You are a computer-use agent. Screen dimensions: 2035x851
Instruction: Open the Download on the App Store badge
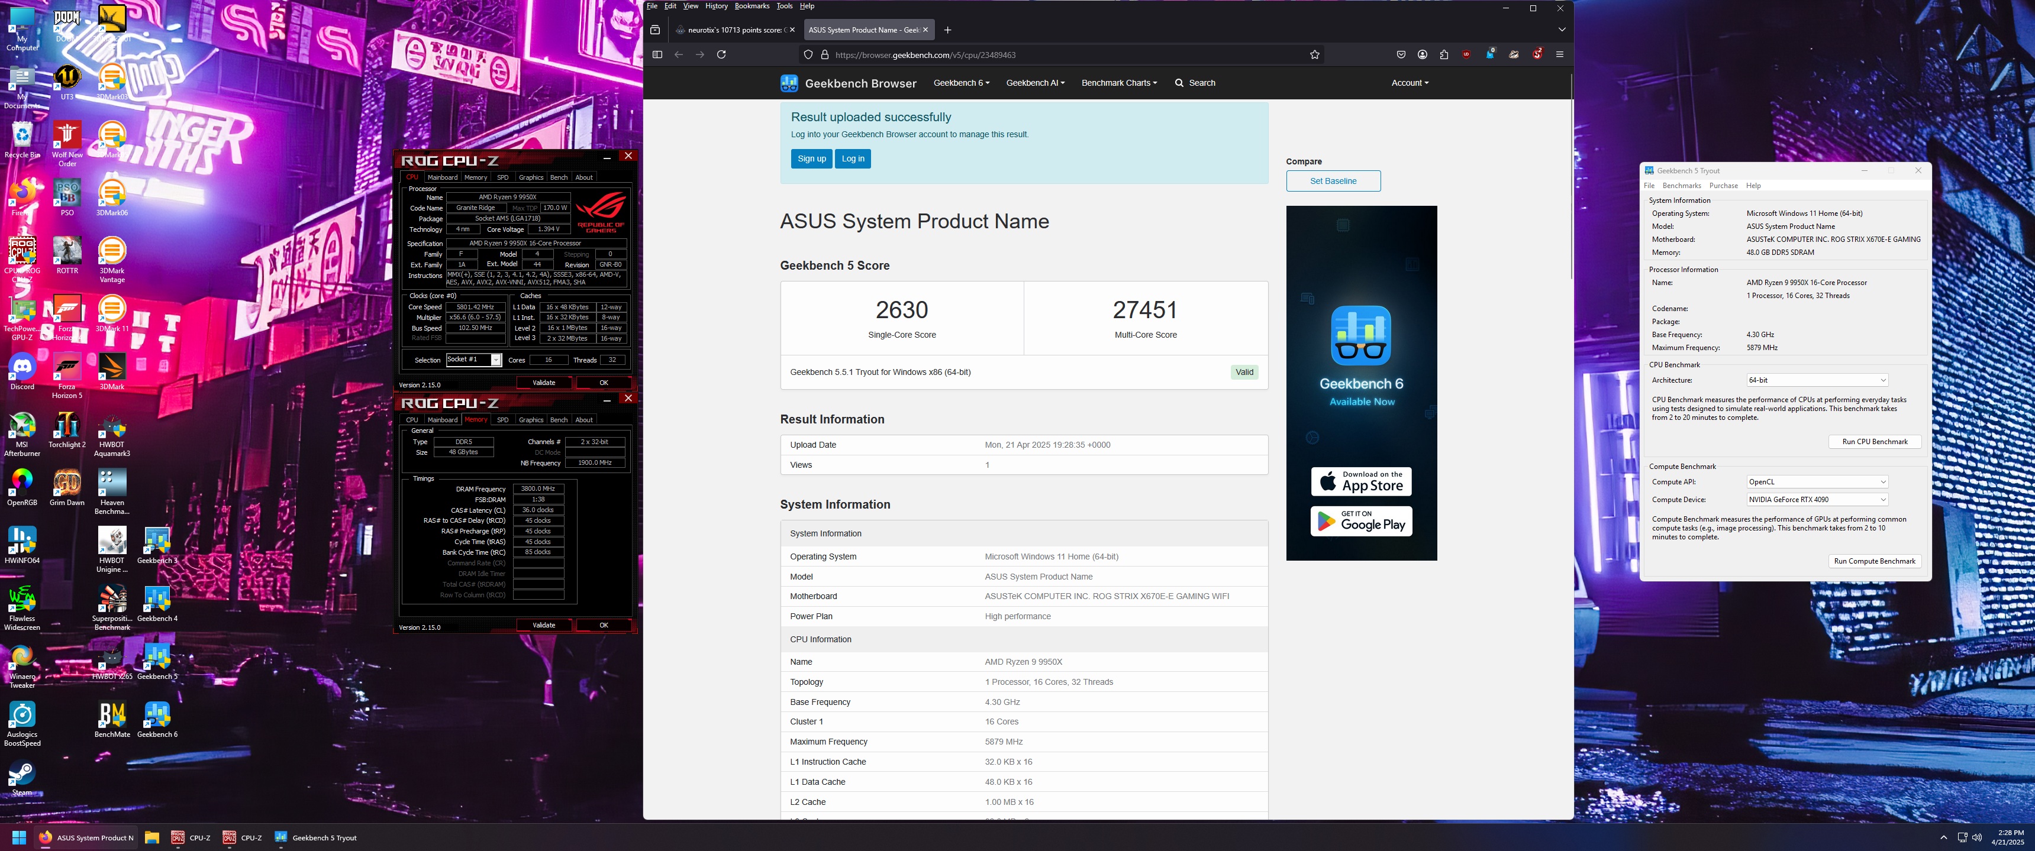click(1361, 481)
